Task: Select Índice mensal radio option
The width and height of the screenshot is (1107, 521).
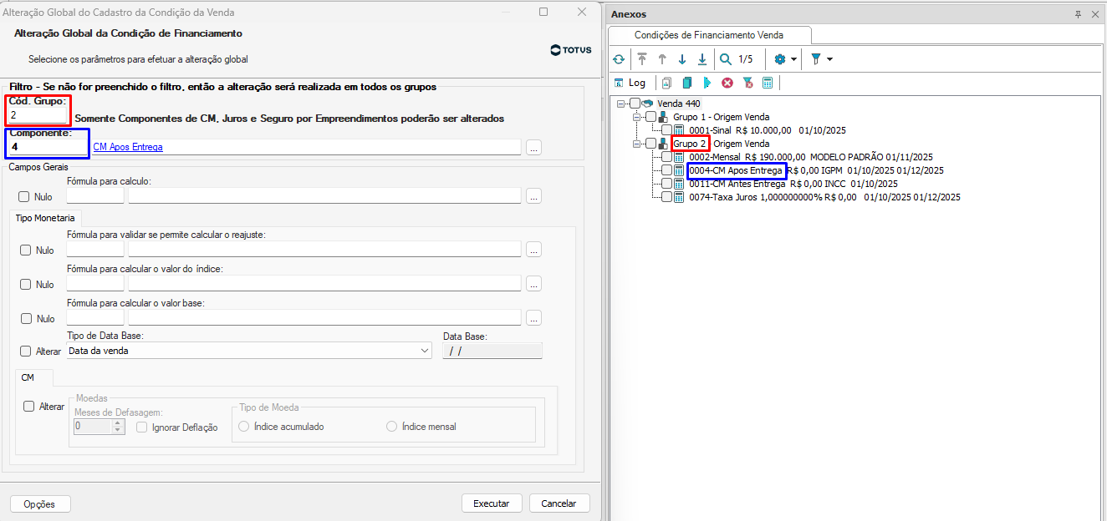Action: (x=391, y=427)
